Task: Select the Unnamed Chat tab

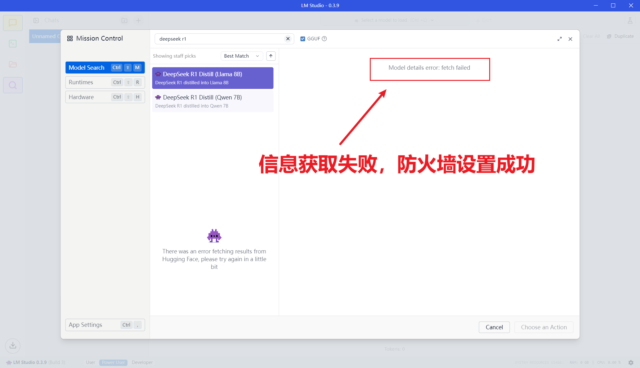Action: (x=45, y=36)
